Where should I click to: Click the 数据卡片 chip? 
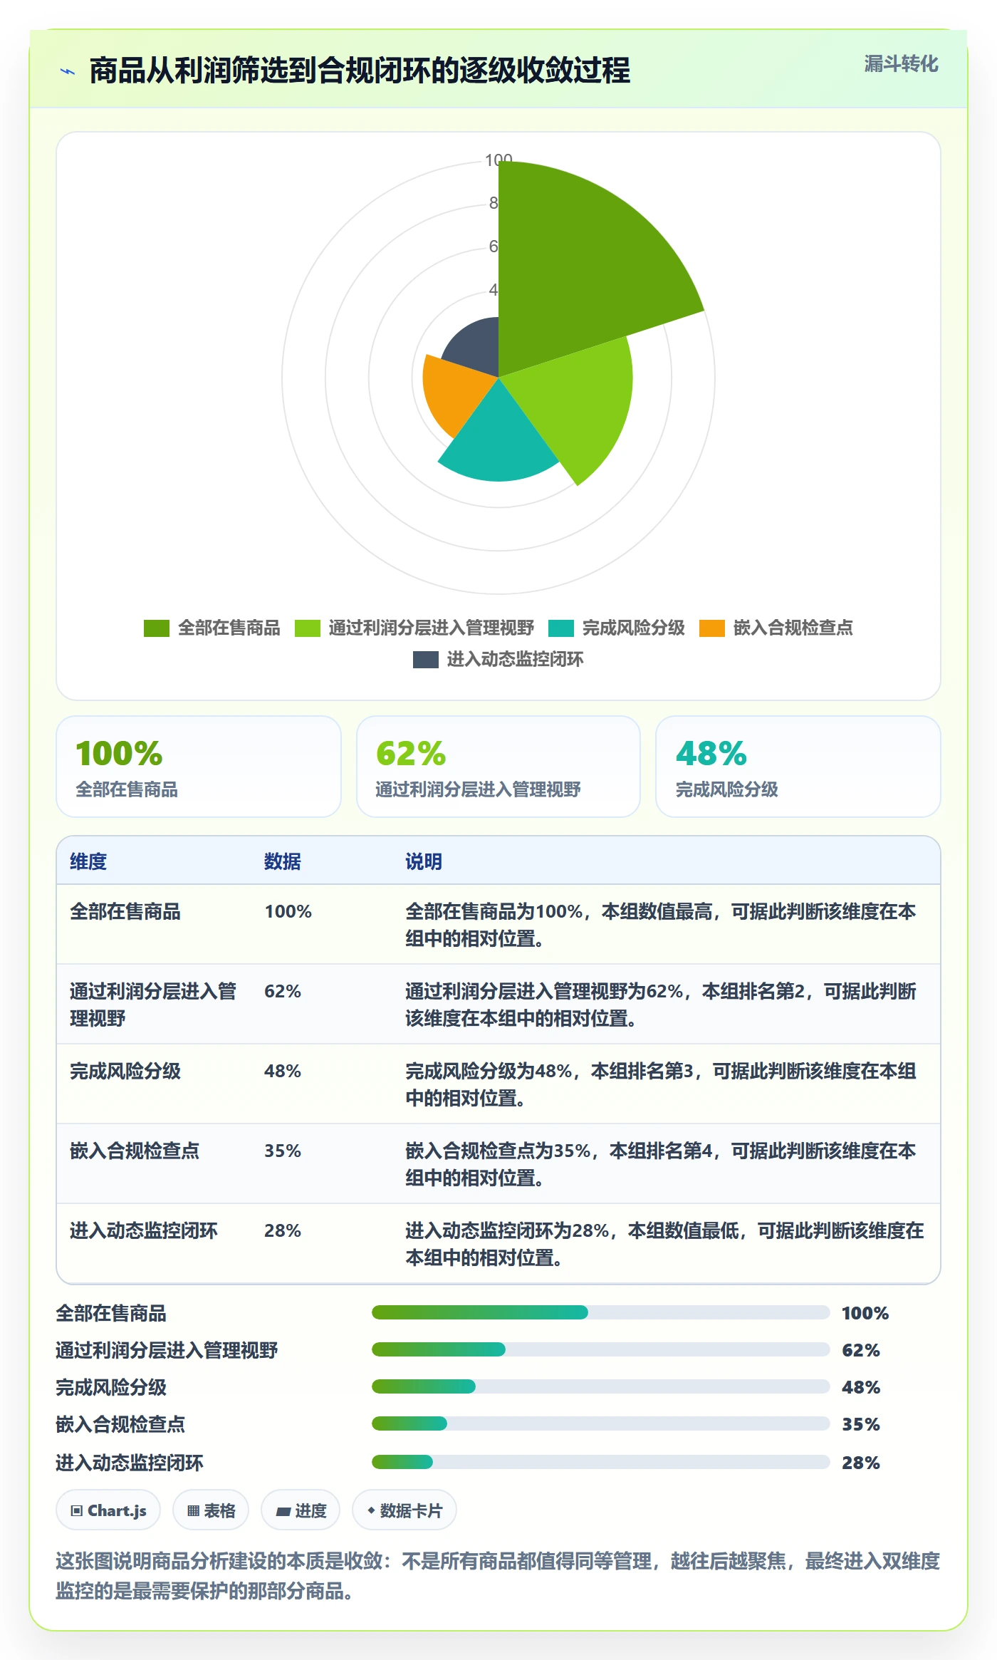(x=404, y=1510)
